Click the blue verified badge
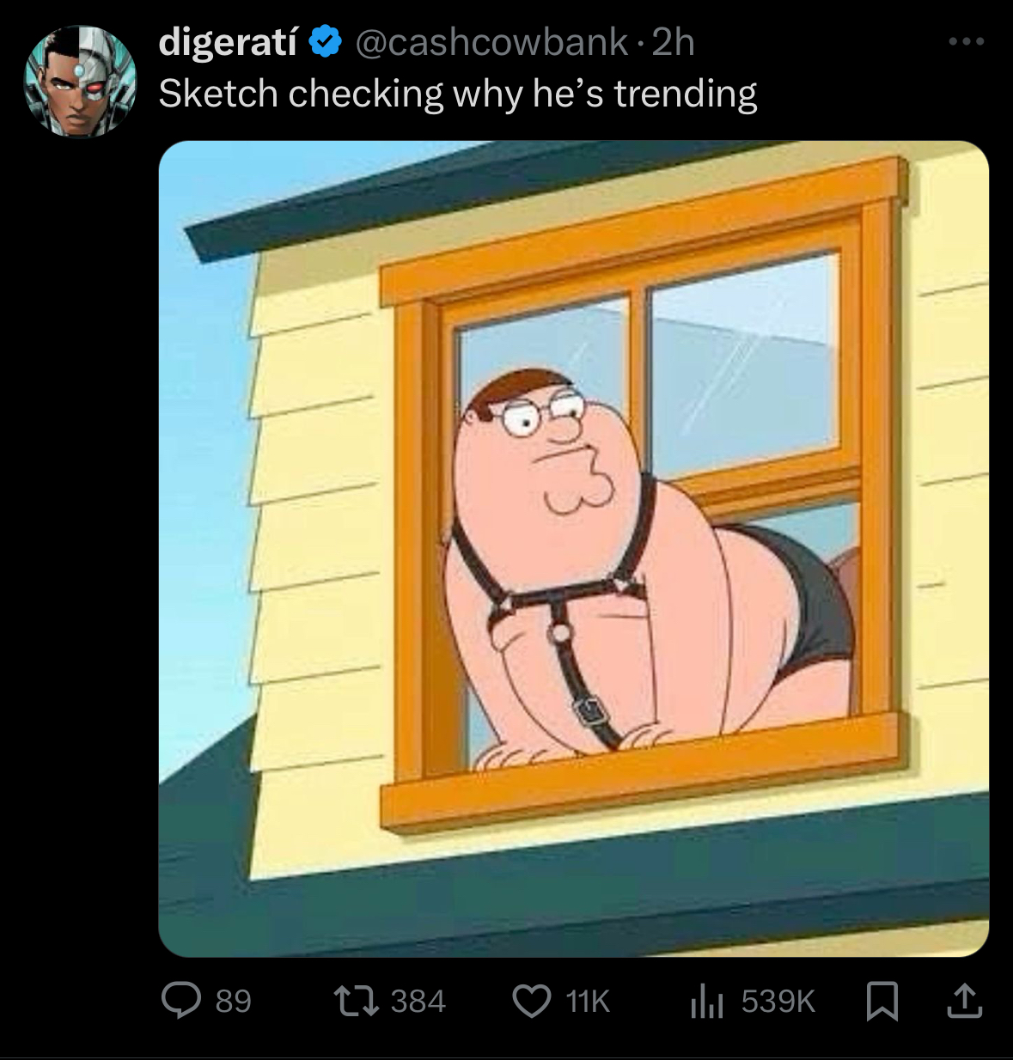This screenshot has width=1013, height=1060. (x=326, y=42)
